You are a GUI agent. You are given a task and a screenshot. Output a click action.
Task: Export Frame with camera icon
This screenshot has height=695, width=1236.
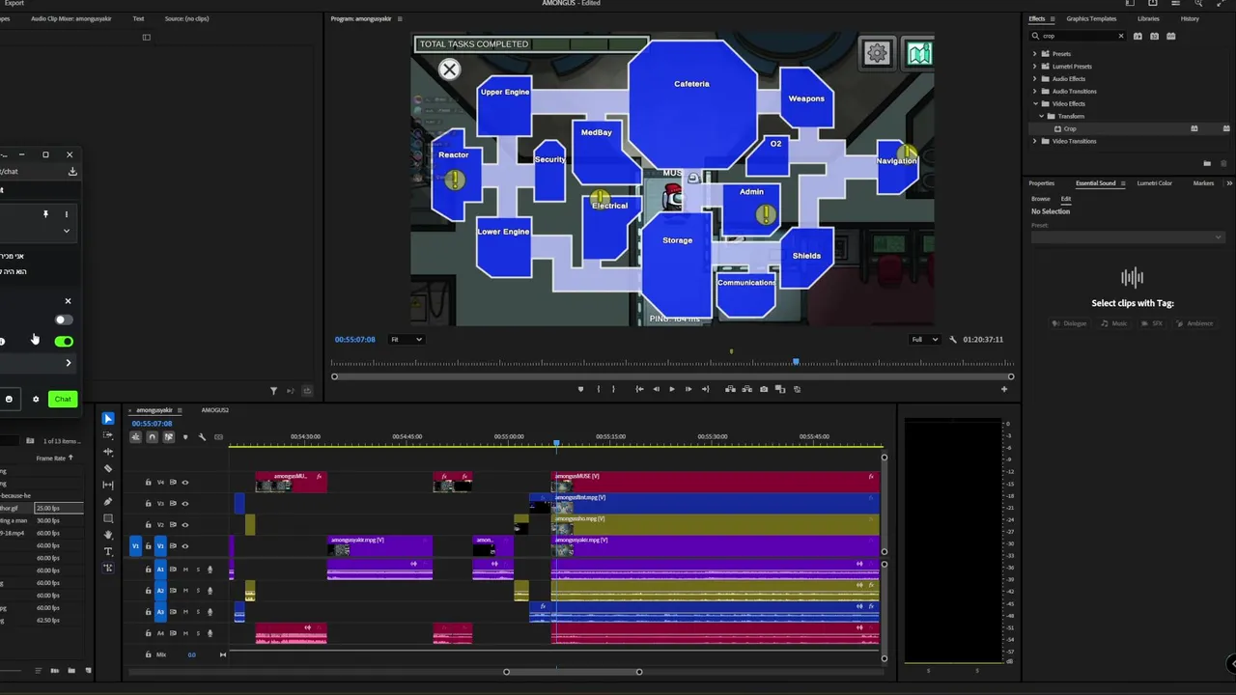click(764, 389)
